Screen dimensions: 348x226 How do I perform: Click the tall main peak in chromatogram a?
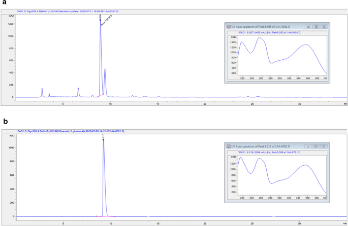coord(101,58)
